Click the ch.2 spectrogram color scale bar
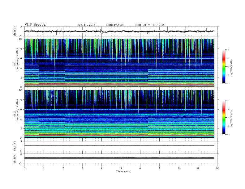The height and width of the screenshot is (189, 245). [x=224, y=118]
